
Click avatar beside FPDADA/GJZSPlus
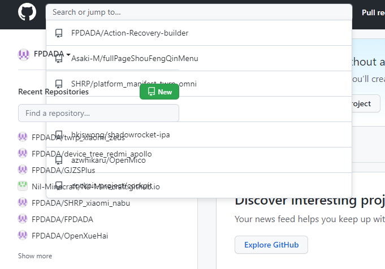[23, 170]
